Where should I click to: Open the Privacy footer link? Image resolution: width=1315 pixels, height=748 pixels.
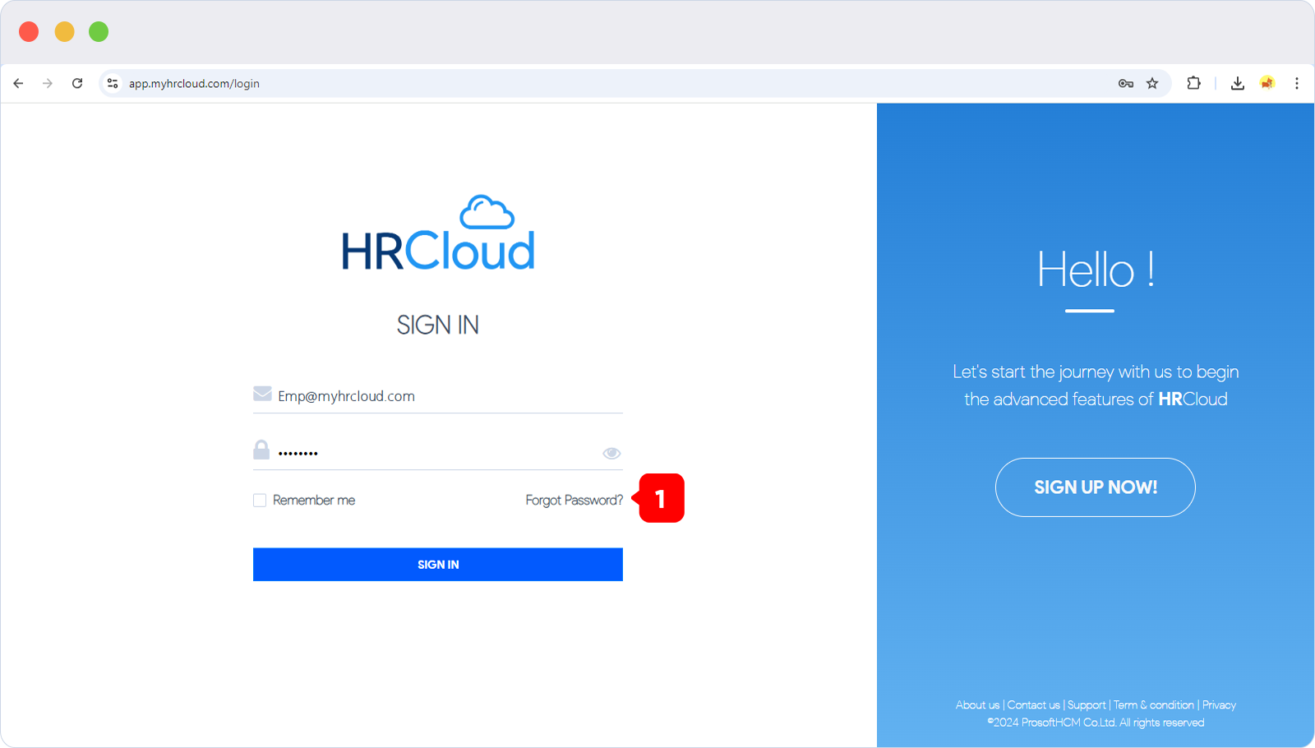pos(1219,705)
